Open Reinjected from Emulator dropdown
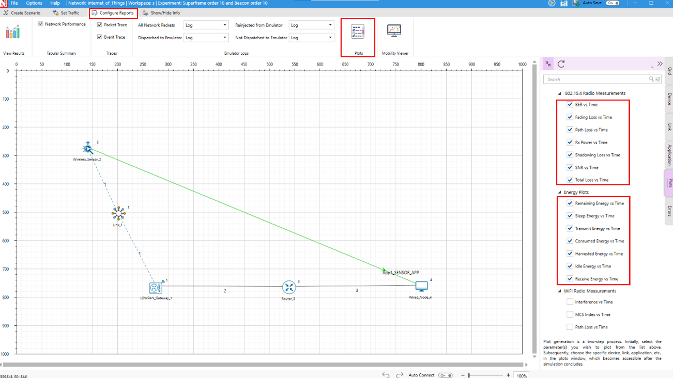Image resolution: width=673 pixels, height=378 pixels. tap(311, 25)
